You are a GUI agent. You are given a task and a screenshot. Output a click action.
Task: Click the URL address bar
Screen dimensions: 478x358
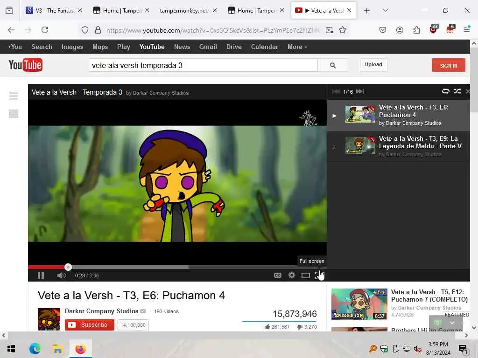click(213, 30)
